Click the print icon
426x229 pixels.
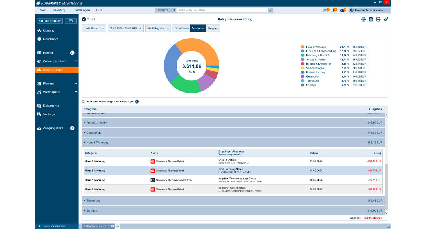(x=364, y=19)
